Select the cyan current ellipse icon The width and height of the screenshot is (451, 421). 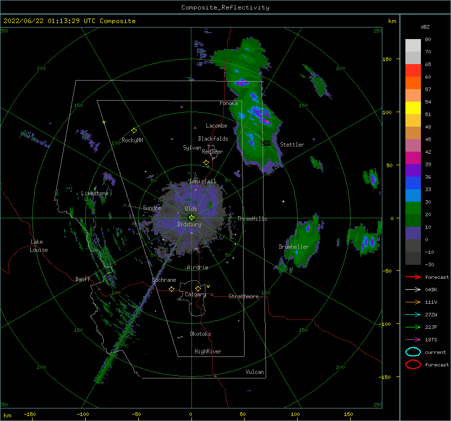[413, 352]
